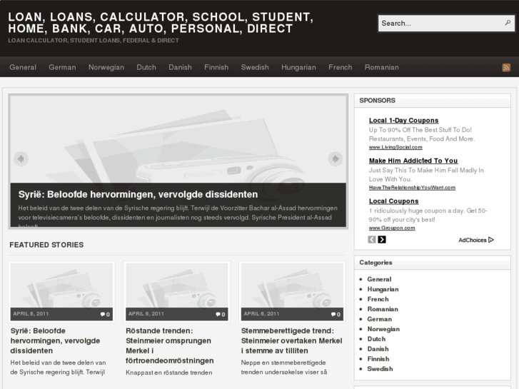
Task: Open comment count on Stemmeberettigede trend card
Action: pos(336,314)
